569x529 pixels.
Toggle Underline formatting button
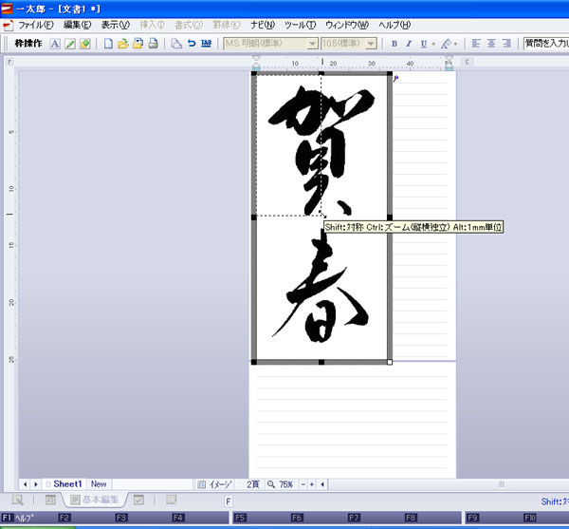click(422, 44)
